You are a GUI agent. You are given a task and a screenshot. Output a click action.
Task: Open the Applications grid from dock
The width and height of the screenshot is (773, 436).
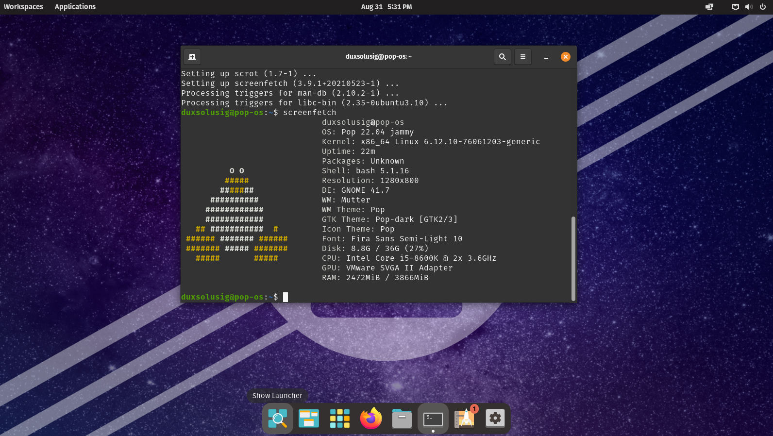coord(340,419)
